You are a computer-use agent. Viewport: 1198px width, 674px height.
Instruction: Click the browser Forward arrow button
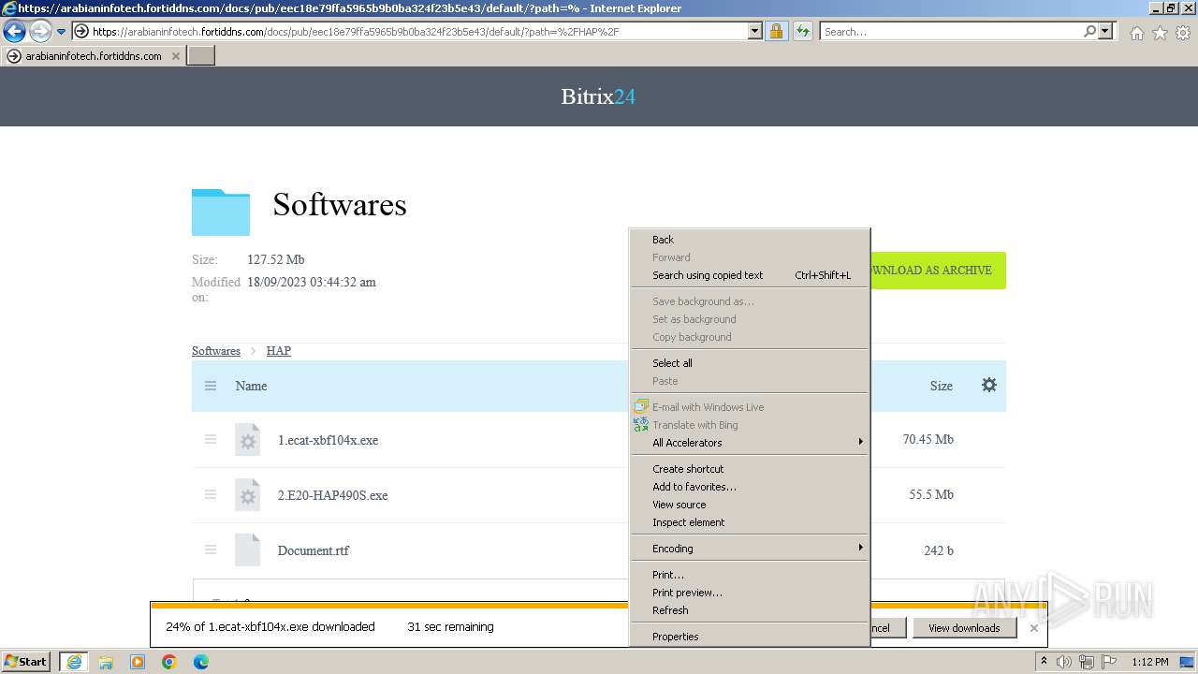(39, 32)
